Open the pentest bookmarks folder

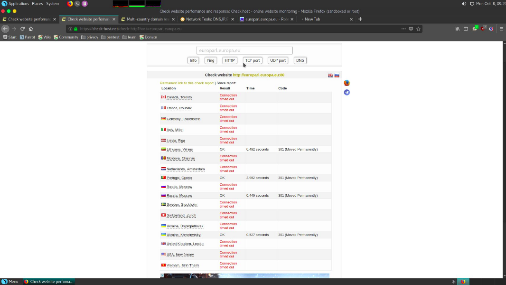(111, 37)
